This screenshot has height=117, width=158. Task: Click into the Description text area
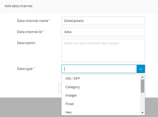coord(103,51)
